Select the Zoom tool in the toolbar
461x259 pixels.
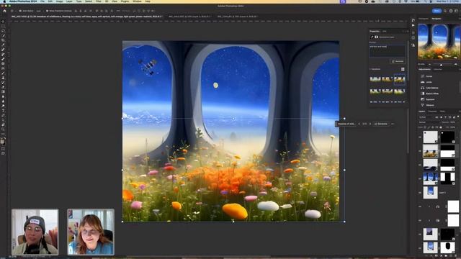point(3,129)
